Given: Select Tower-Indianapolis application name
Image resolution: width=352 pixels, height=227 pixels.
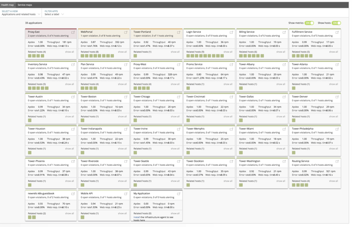Looking at the screenshot, I should pos(91,129).
